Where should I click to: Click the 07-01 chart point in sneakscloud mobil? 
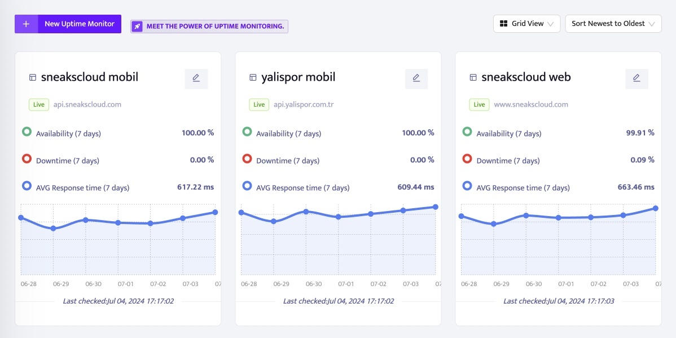[118, 222]
